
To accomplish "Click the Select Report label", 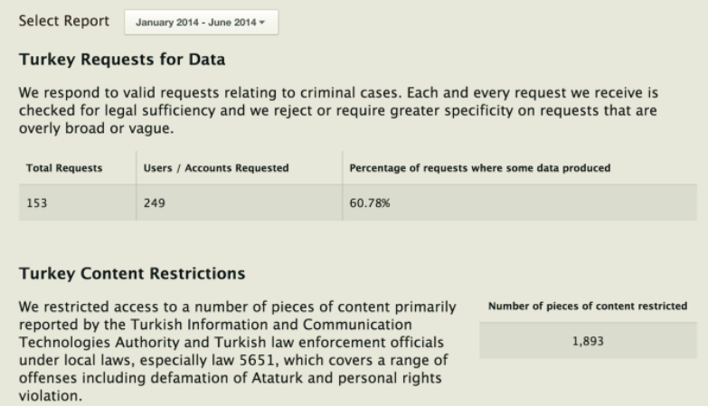I will coord(63,21).
